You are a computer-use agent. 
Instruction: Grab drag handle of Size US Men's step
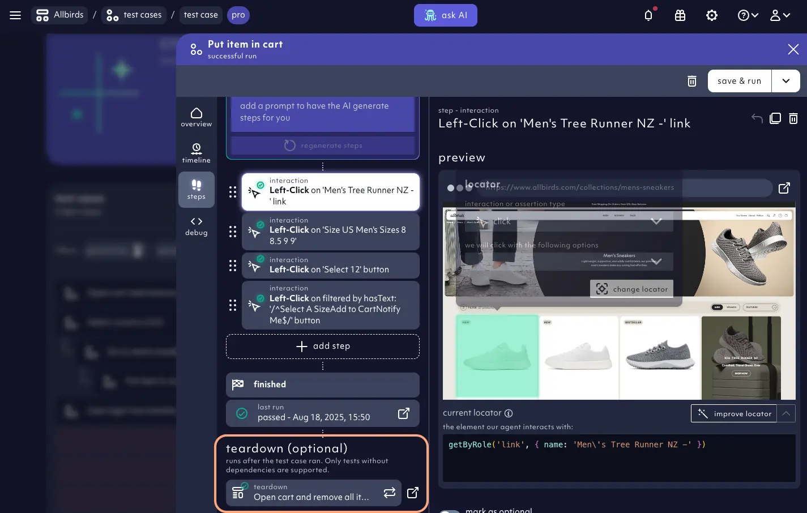233,232
